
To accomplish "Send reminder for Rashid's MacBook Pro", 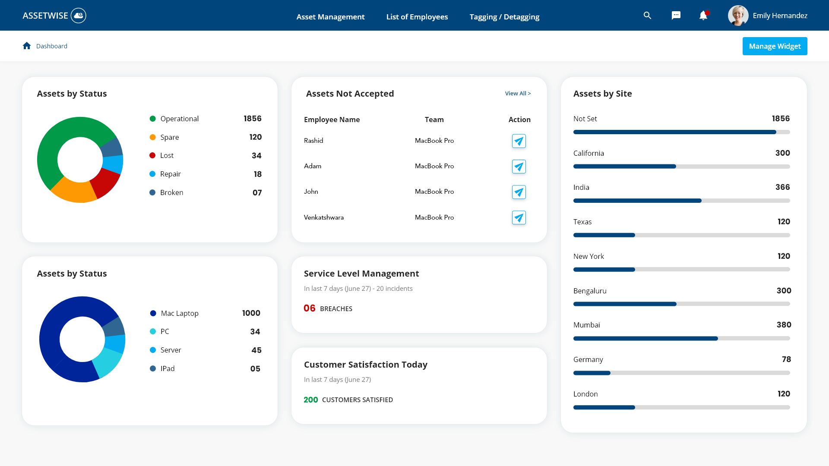I will (519, 141).
